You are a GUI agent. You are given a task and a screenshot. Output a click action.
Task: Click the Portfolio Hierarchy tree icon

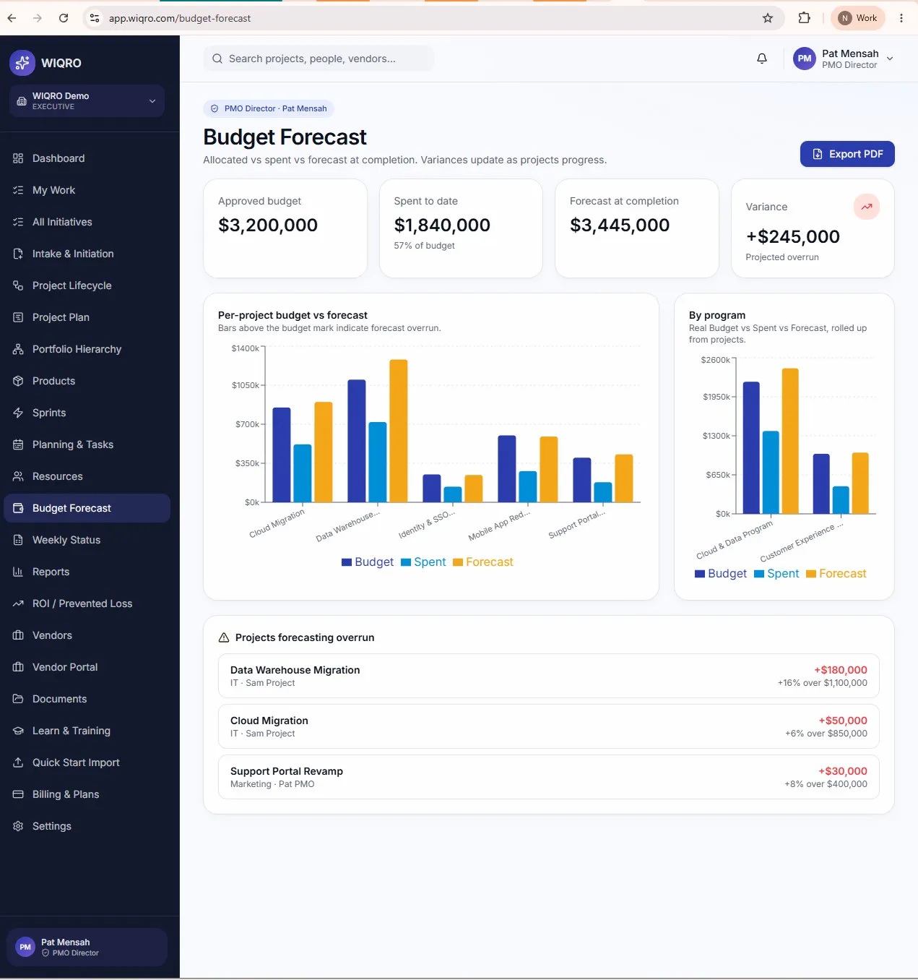(x=18, y=349)
